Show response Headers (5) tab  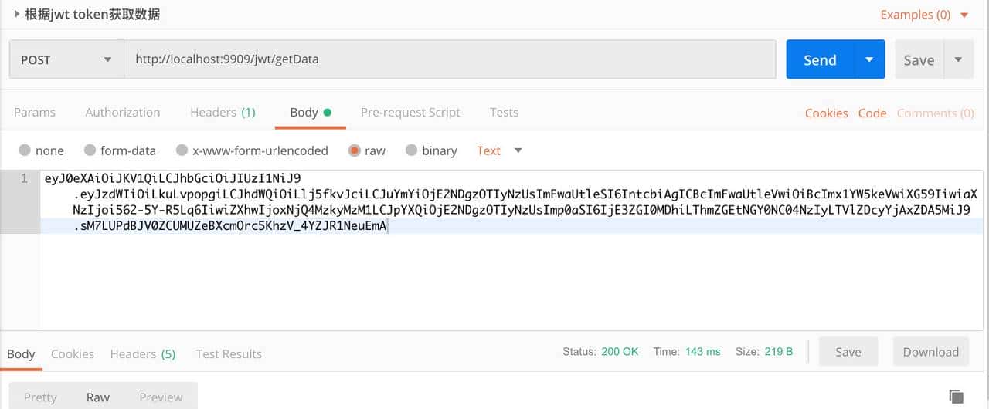pyautogui.click(x=143, y=354)
